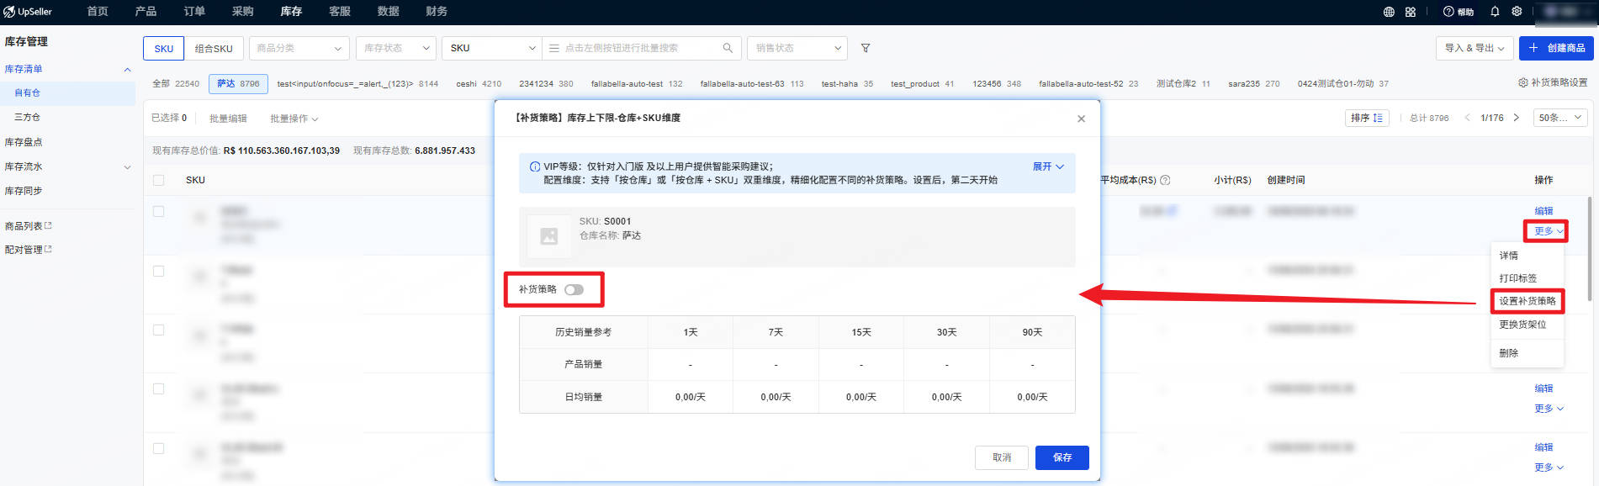Click the product image placeholder for S0001
The image size is (1599, 486).
(549, 236)
